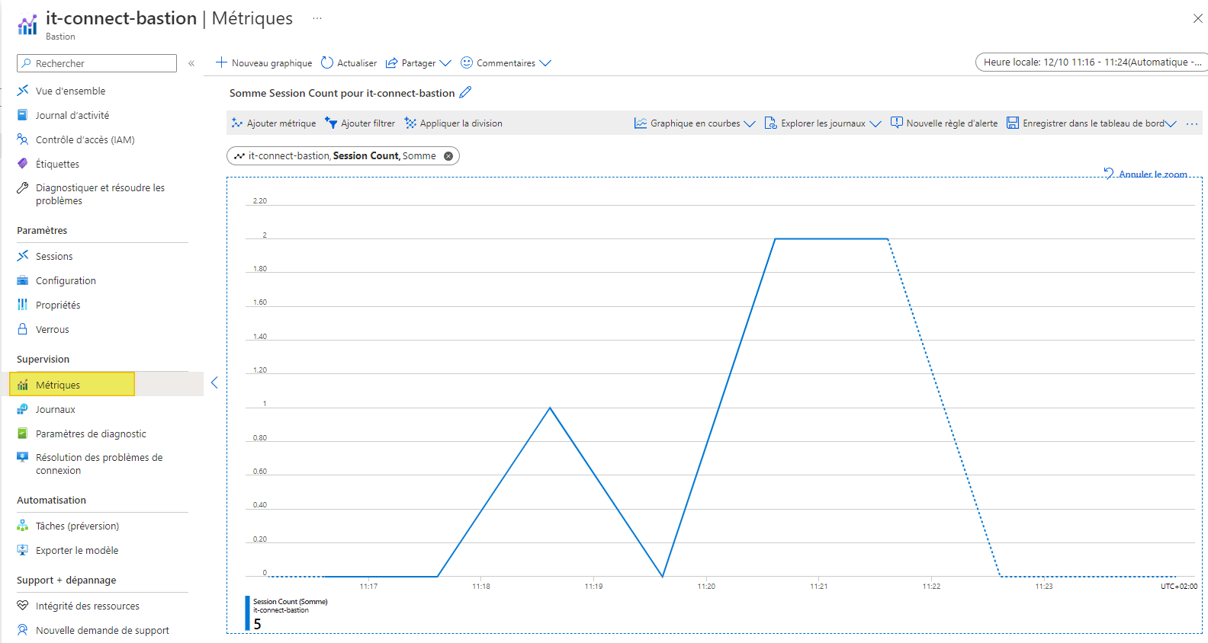Click the blue Session Count legend swatch
The image size is (1208, 643).
pos(247,613)
